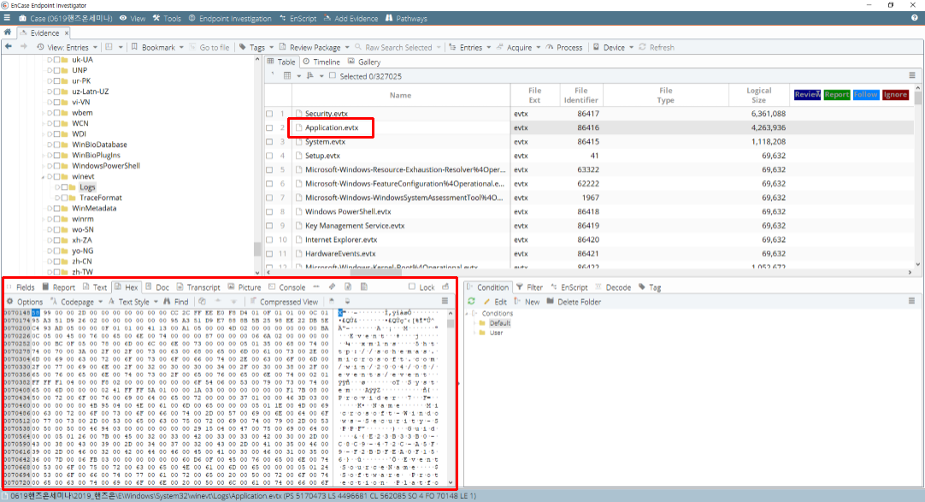Open the Condition pane hamburger menu

click(911, 301)
